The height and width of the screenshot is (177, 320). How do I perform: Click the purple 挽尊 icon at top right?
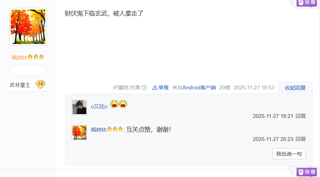tap(307, 3)
